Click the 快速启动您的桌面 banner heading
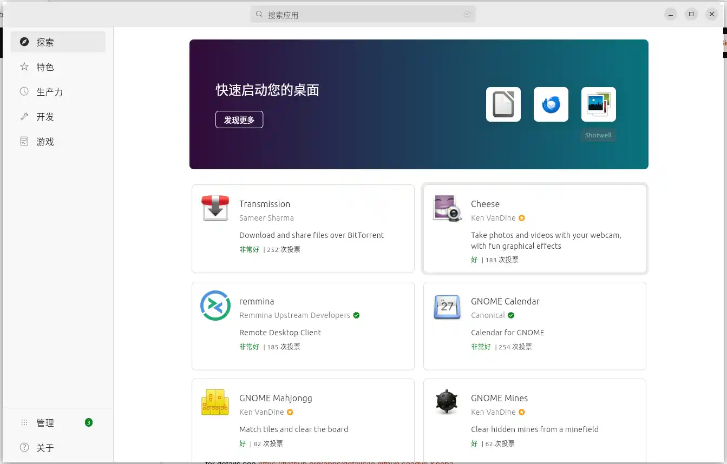The height and width of the screenshot is (464, 727). 267,90
